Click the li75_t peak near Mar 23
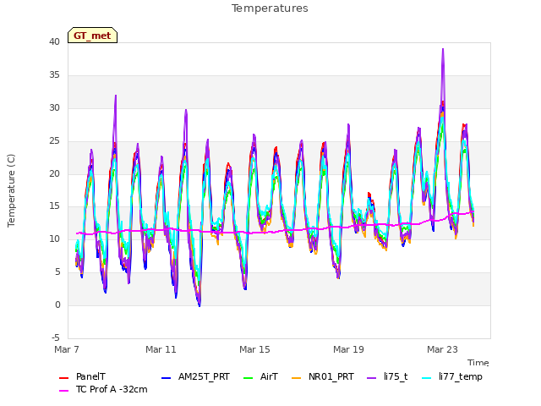This screenshot has height=406, width=541. pos(443,50)
